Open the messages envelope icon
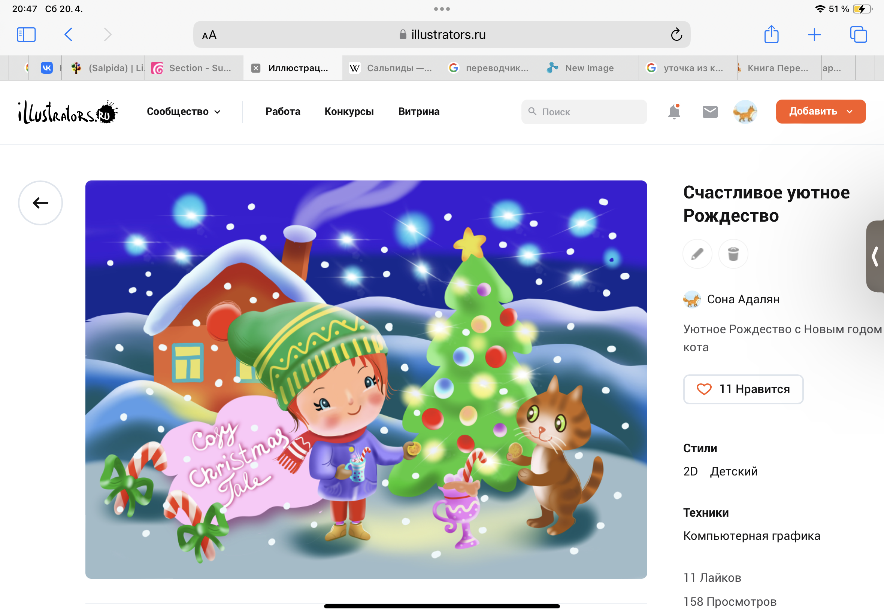884x614 pixels. [x=710, y=112]
